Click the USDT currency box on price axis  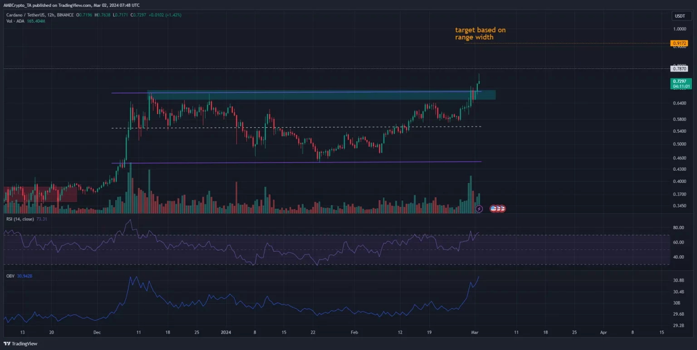tap(679, 16)
